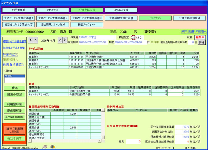Screen dimensions: 208x150
Task: Click the 期間 date range field
Action: [x=131, y=42]
